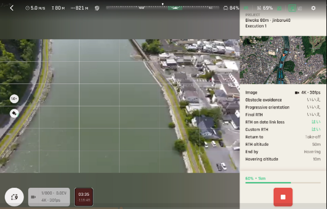Open the flight plan map-pin button
Image resolution: width=327 pixels, height=209 pixels.
tap(14, 197)
